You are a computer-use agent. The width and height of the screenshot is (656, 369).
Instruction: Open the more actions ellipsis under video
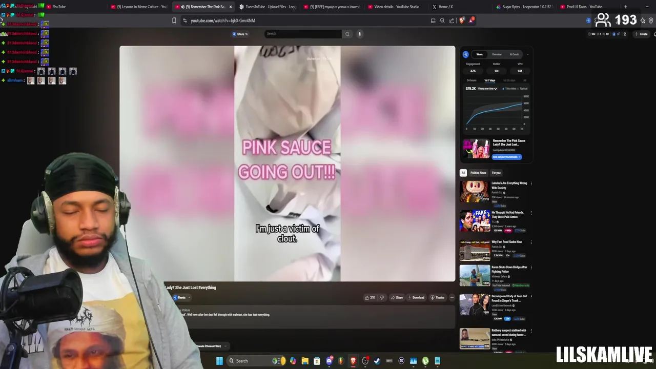point(452,297)
